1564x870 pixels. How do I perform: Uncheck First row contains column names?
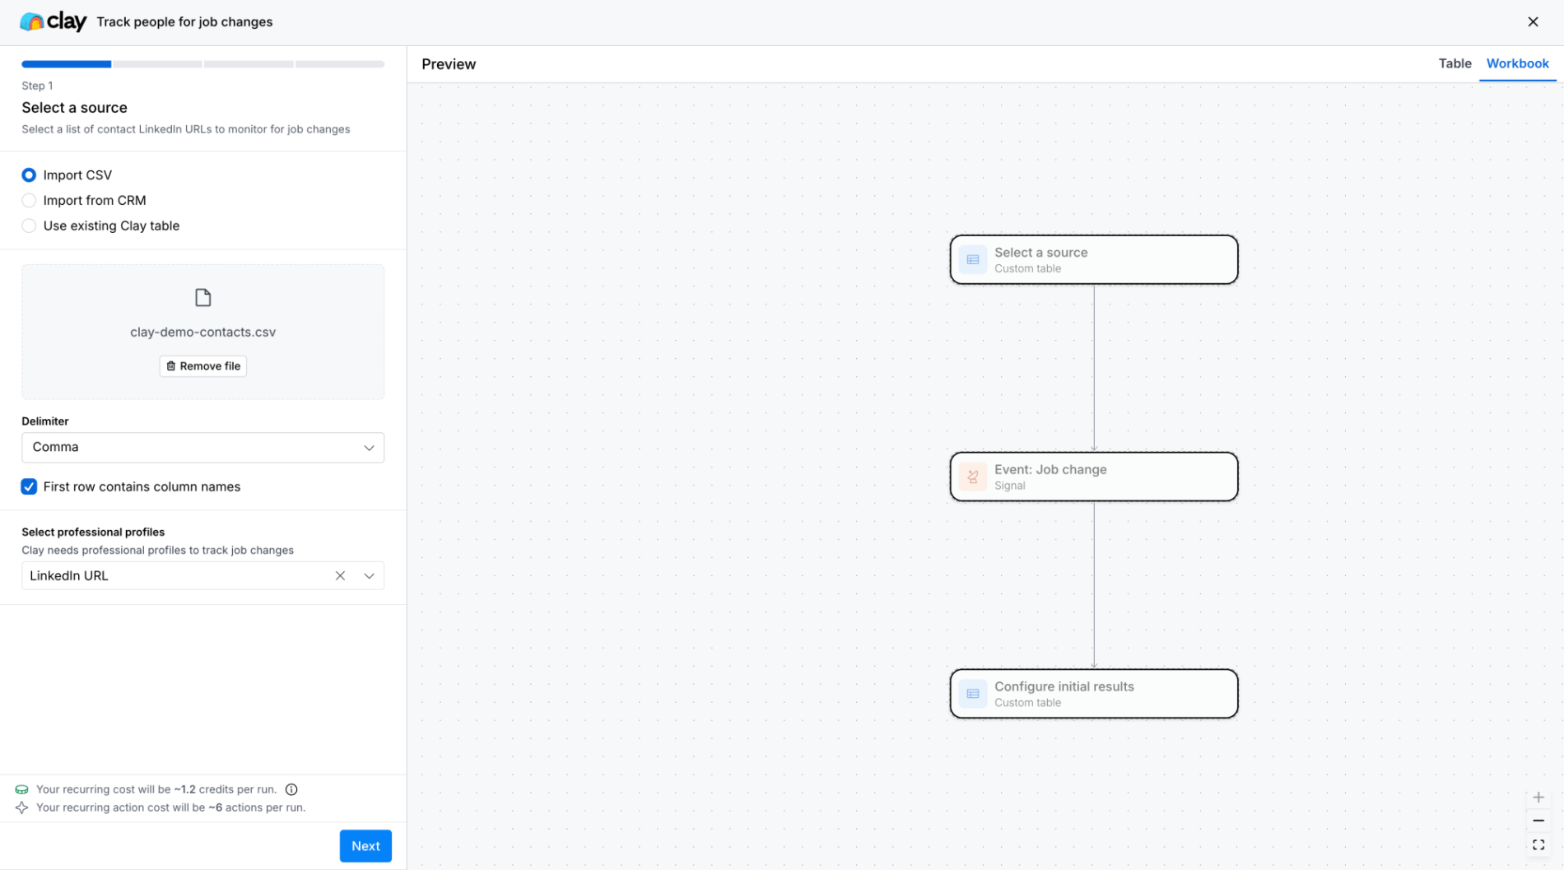click(29, 486)
